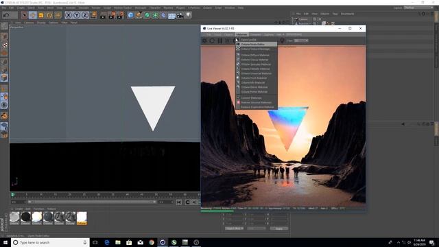Select the first light gray material thumbnail
Image resolution: width=439 pixels, height=247 pixels.
coord(14,218)
